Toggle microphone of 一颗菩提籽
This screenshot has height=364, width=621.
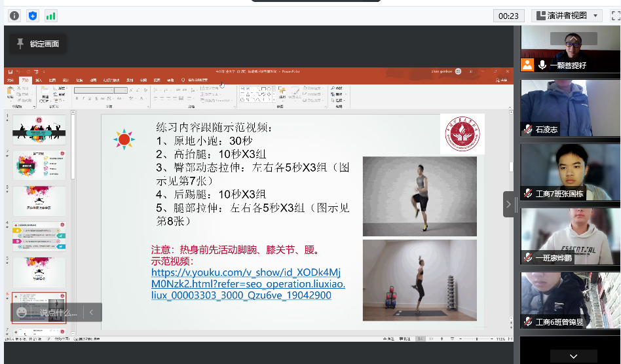[x=542, y=65]
